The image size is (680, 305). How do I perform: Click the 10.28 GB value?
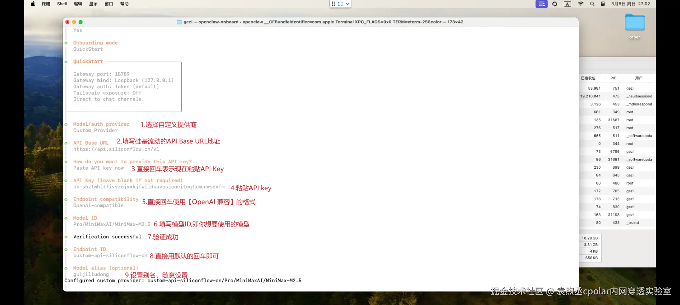tap(590, 238)
